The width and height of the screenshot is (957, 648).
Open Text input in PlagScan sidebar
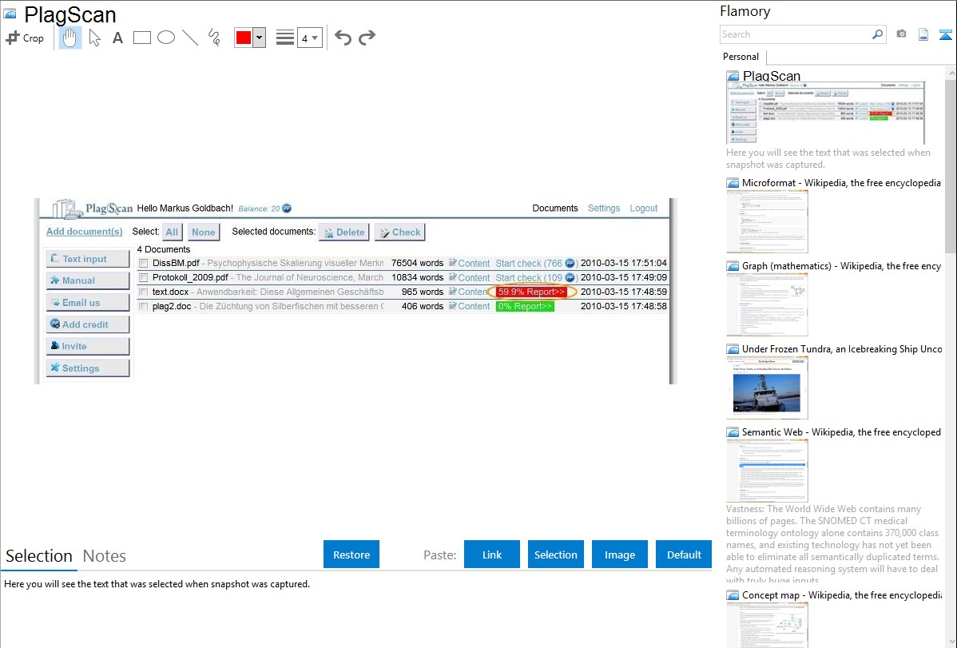click(x=87, y=259)
